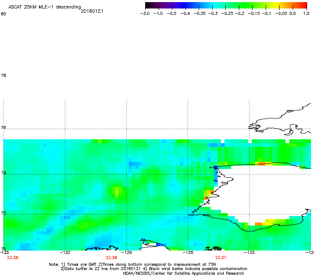Click the "1.0" label at the scale's end
Image resolution: width=314 pixels, height=276 pixels.
(x=306, y=14)
